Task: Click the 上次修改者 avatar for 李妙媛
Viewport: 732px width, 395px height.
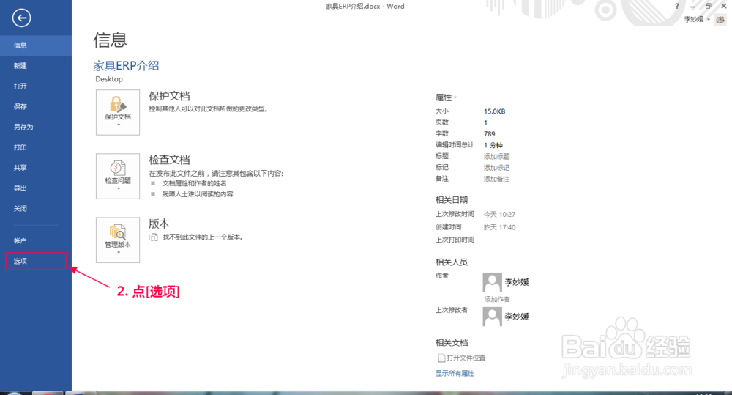Action: [492, 317]
